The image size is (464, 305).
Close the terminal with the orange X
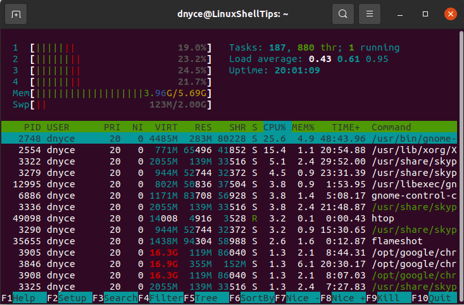(x=451, y=14)
